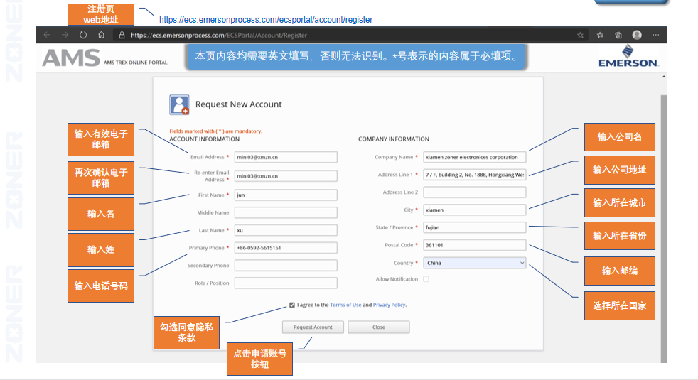Add page to favorites with star icon
The image size is (698, 380).
(x=581, y=35)
